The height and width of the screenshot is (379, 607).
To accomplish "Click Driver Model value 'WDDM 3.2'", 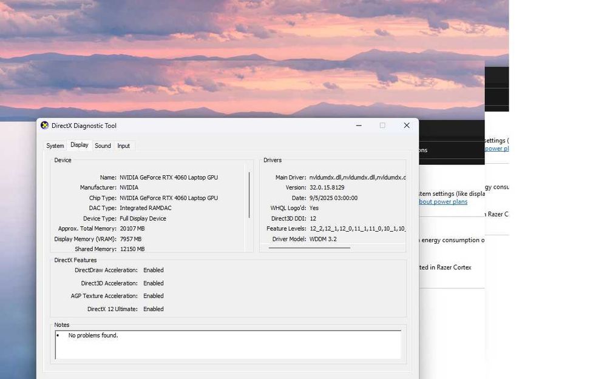I will (x=323, y=239).
